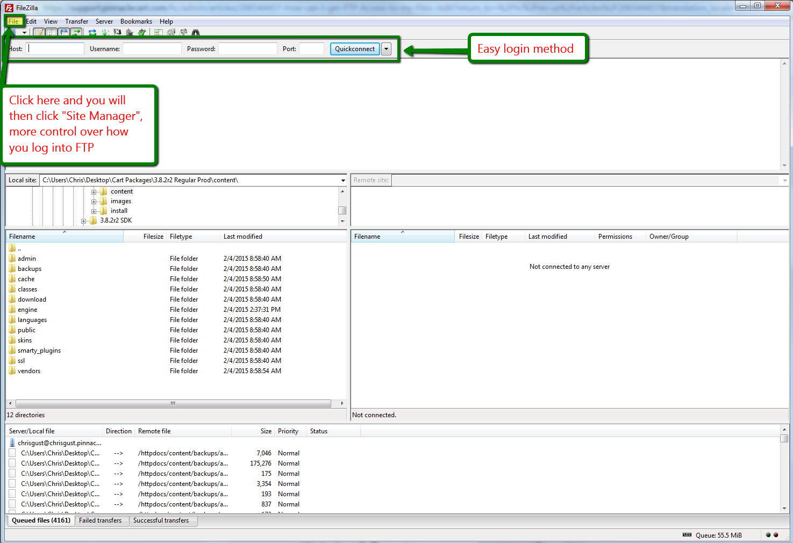Switch to Failed transfers tab

point(101,520)
